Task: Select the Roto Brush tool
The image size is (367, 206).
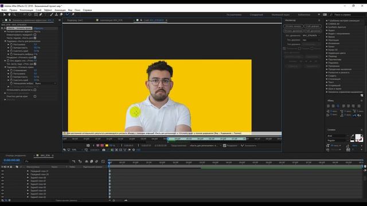Action: (x=68, y=14)
